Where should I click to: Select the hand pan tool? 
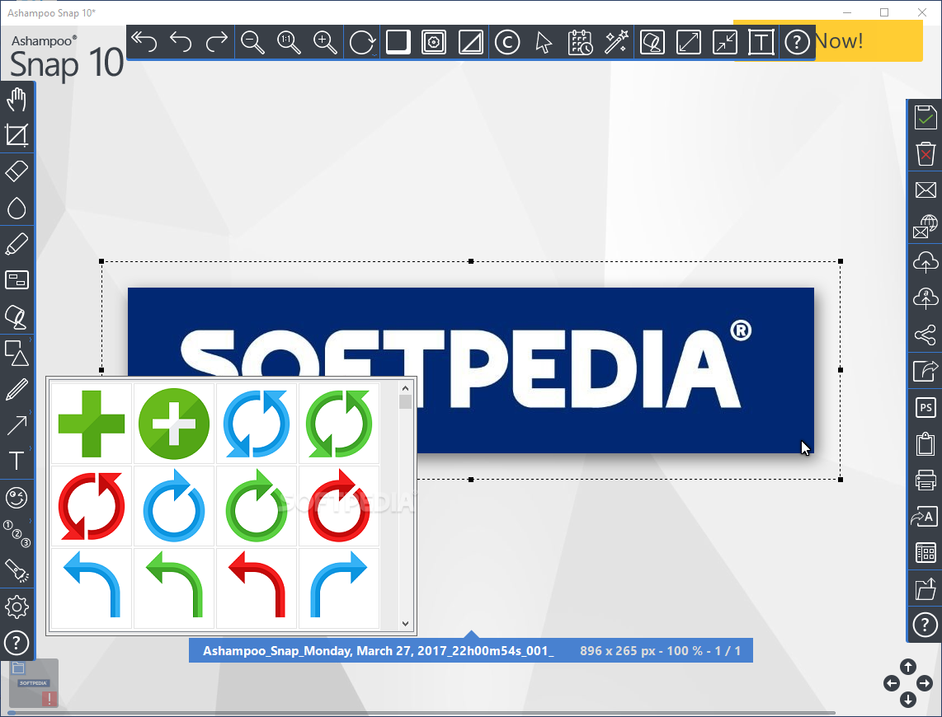16,99
